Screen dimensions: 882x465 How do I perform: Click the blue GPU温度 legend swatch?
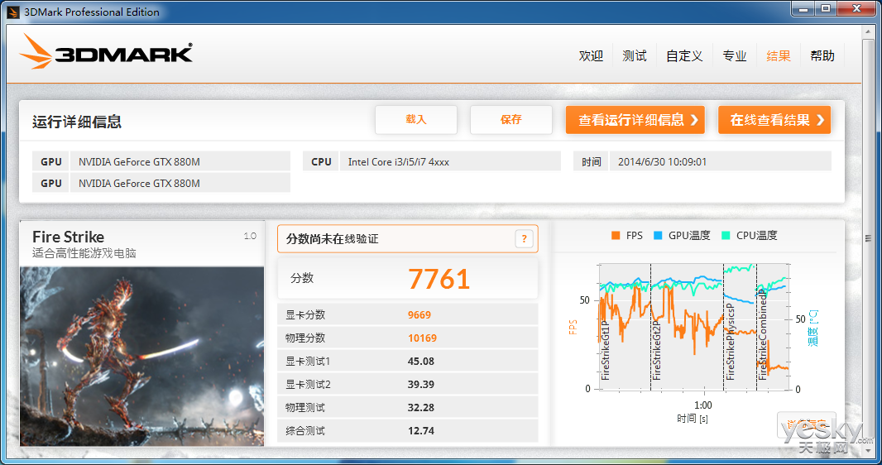tap(658, 236)
